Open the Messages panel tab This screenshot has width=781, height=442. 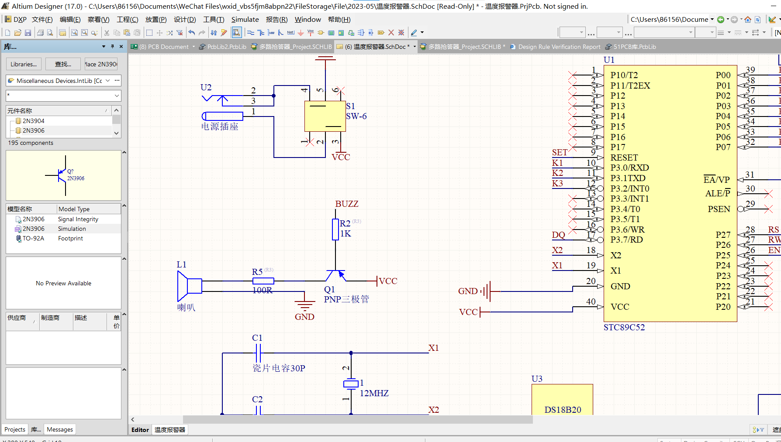(60, 429)
